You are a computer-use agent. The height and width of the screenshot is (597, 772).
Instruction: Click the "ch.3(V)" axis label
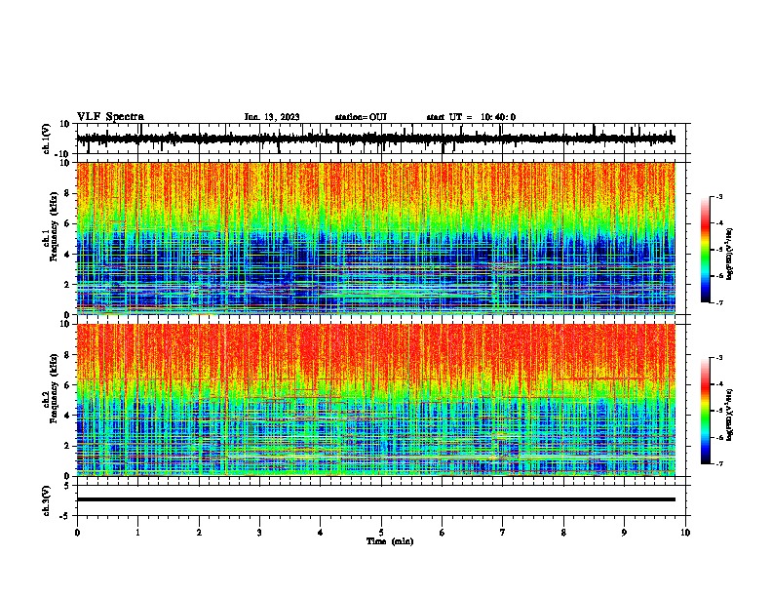47,500
